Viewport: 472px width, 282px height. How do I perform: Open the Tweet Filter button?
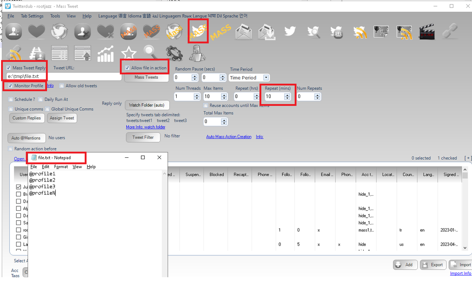143,138
